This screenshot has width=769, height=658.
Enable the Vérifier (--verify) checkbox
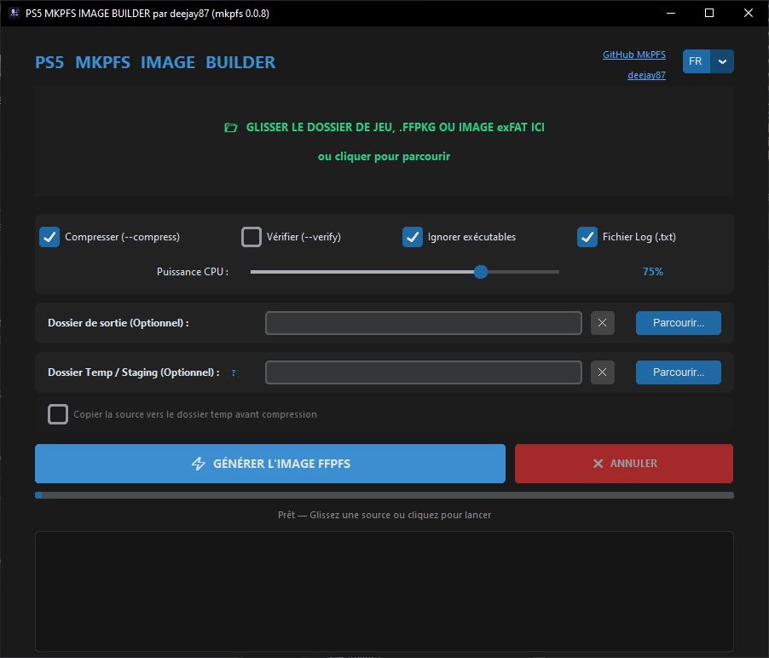(x=252, y=237)
